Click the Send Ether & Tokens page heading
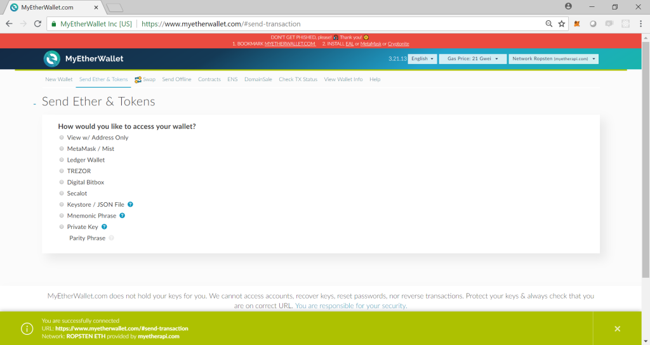The image size is (650, 345). [98, 101]
